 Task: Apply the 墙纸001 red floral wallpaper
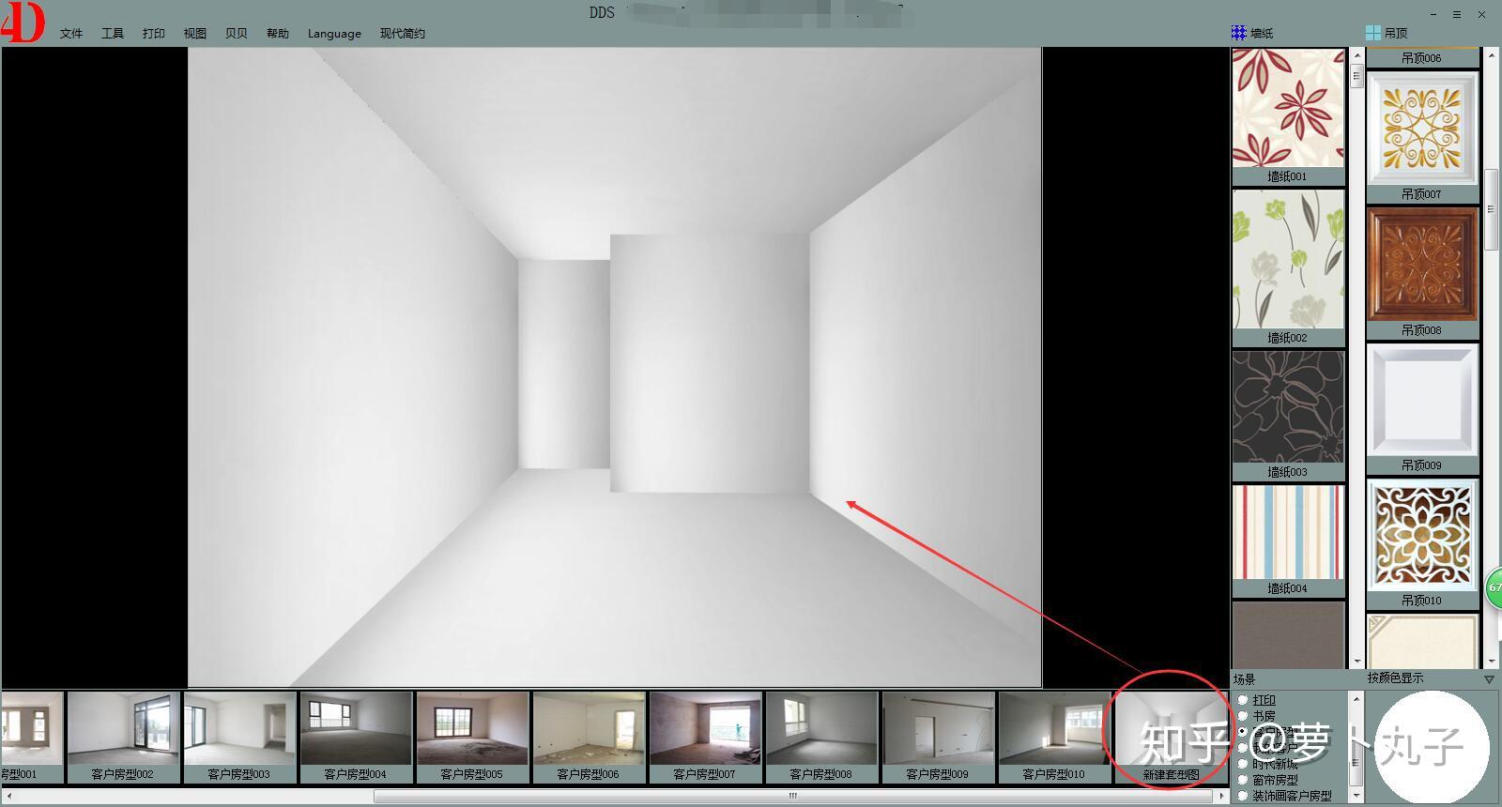click(x=1288, y=109)
